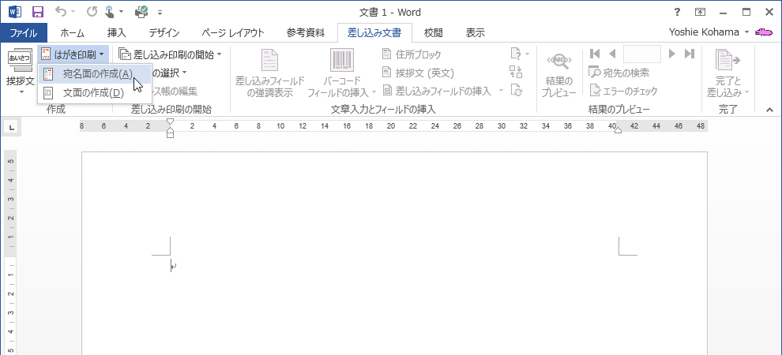
Task: Click the Ribbon Display Options icon
Action: [x=701, y=12]
